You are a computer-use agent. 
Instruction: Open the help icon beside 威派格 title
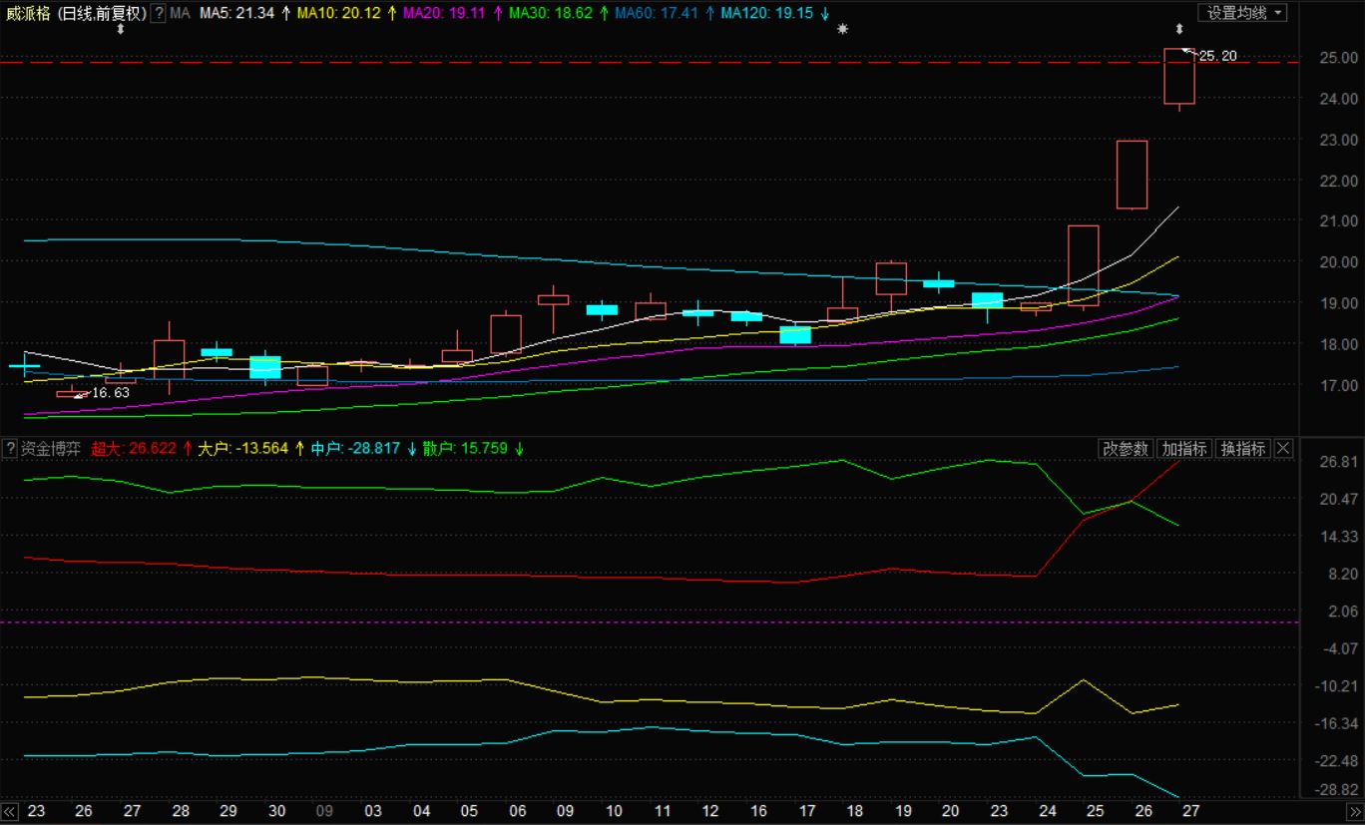pyautogui.click(x=158, y=13)
